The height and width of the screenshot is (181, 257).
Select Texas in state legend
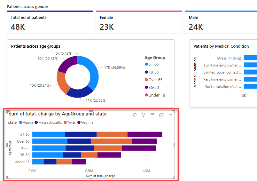pos(70,122)
